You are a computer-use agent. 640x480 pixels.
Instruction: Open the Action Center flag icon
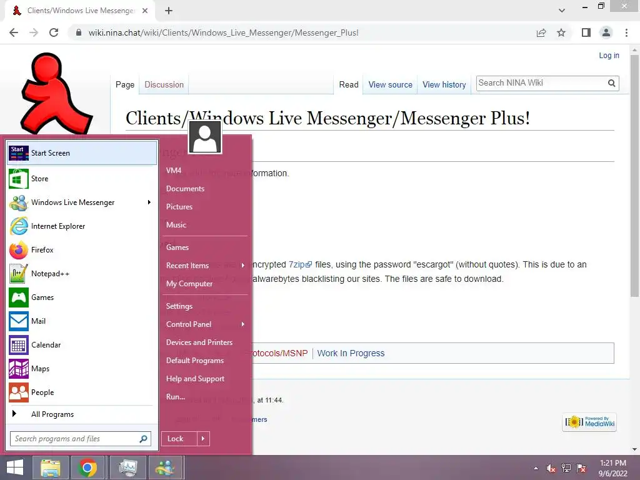[x=581, y=468]
